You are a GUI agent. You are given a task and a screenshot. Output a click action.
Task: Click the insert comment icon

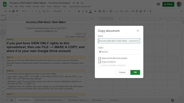click(137, 11)
